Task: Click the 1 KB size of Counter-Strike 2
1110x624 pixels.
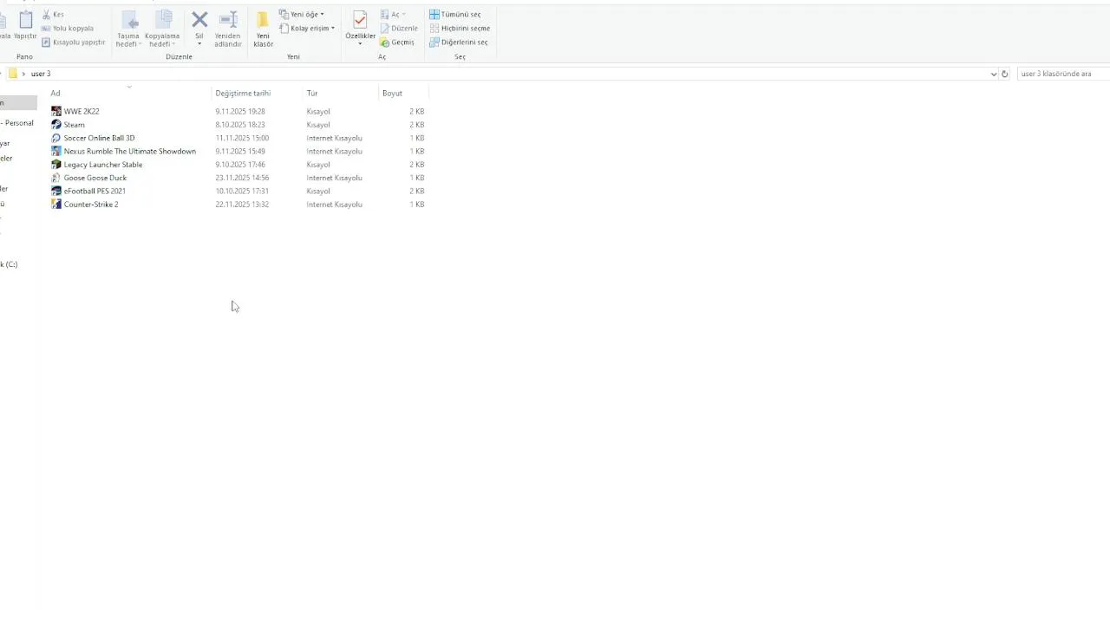Action: (x=416, y=205)
